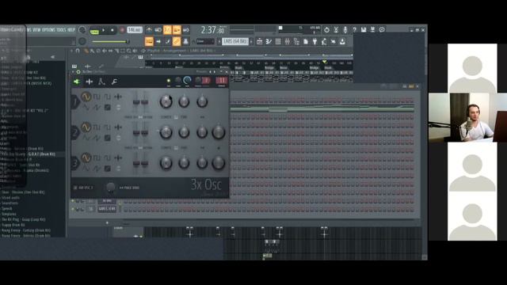This screenshot has height=285, width=507.
Task: Stop playback with the stop button
Action: tap(112, 30)
